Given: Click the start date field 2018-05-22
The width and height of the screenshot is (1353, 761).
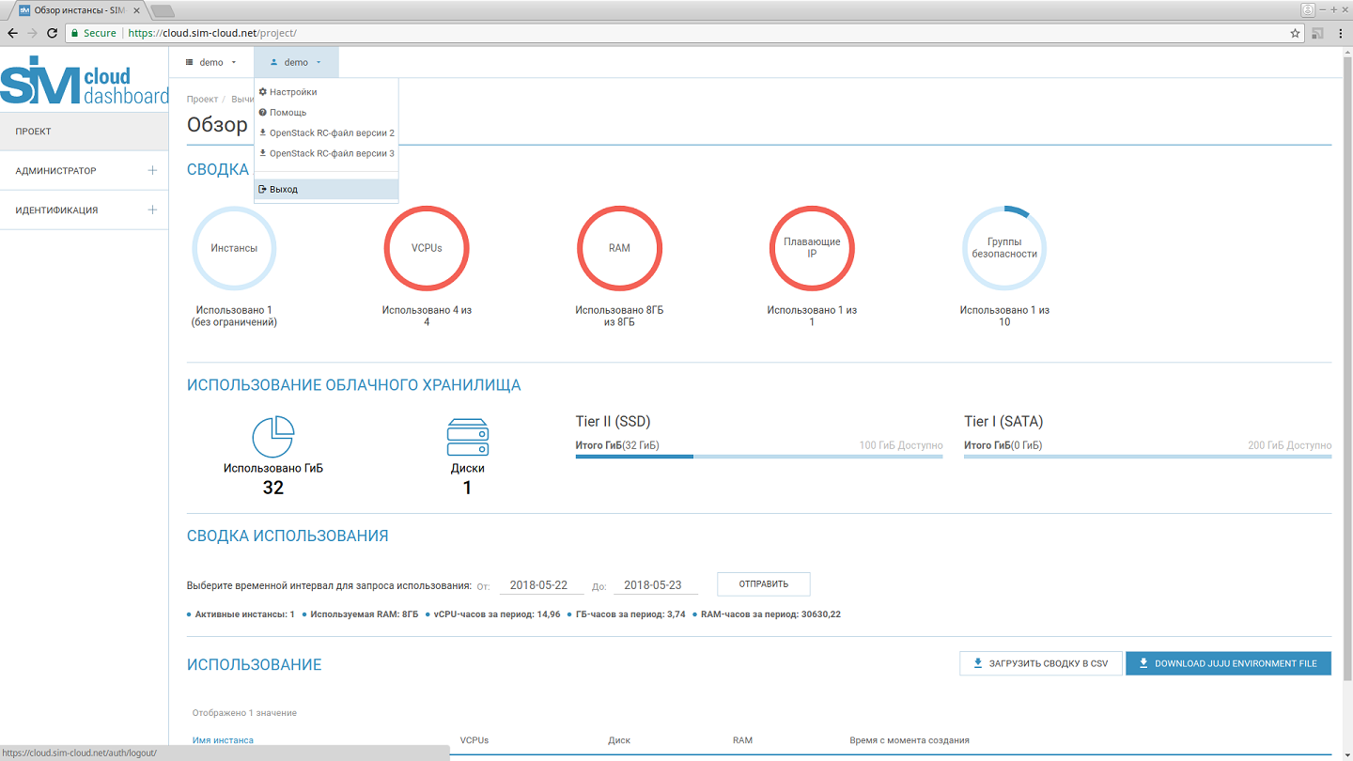Looking at the screenshot, I should [540, 585].
